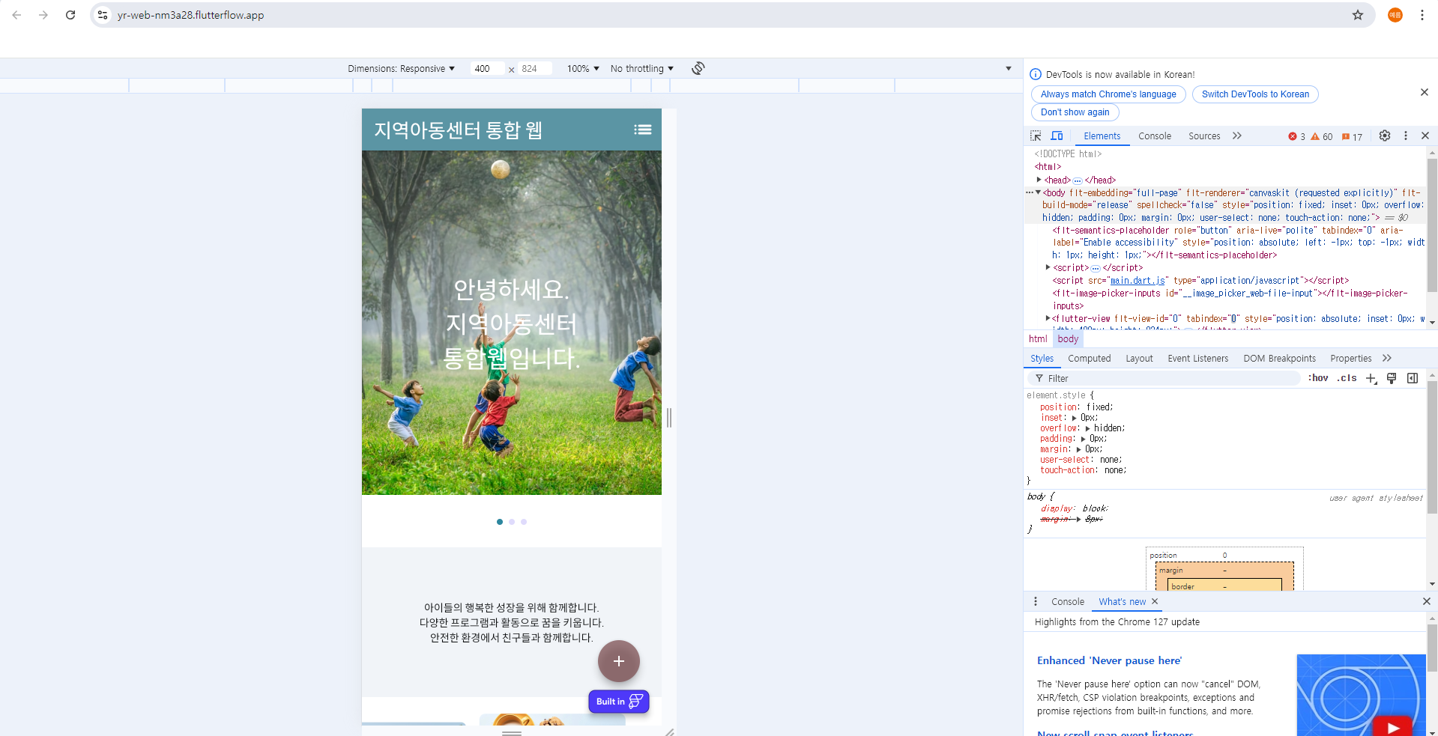Switch to the Console tab
The height and width of the screenshot is (736, 1438).
click(x=1154, y=136)
